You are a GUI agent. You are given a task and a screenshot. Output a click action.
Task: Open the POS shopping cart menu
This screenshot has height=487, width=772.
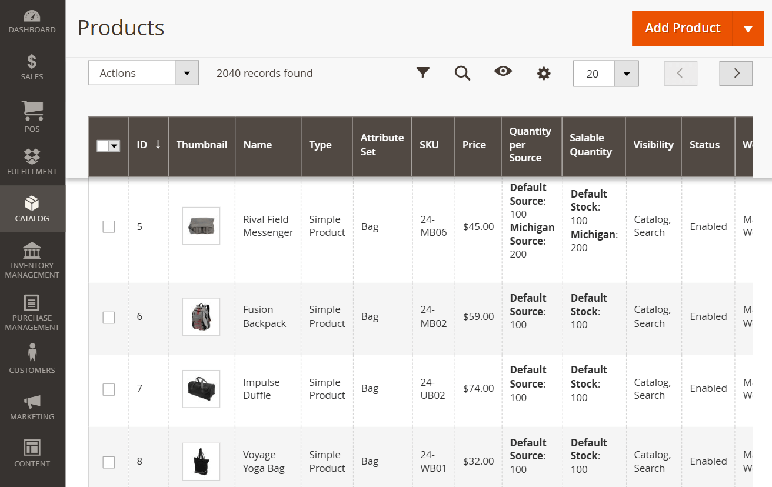[x=32, y=116]
